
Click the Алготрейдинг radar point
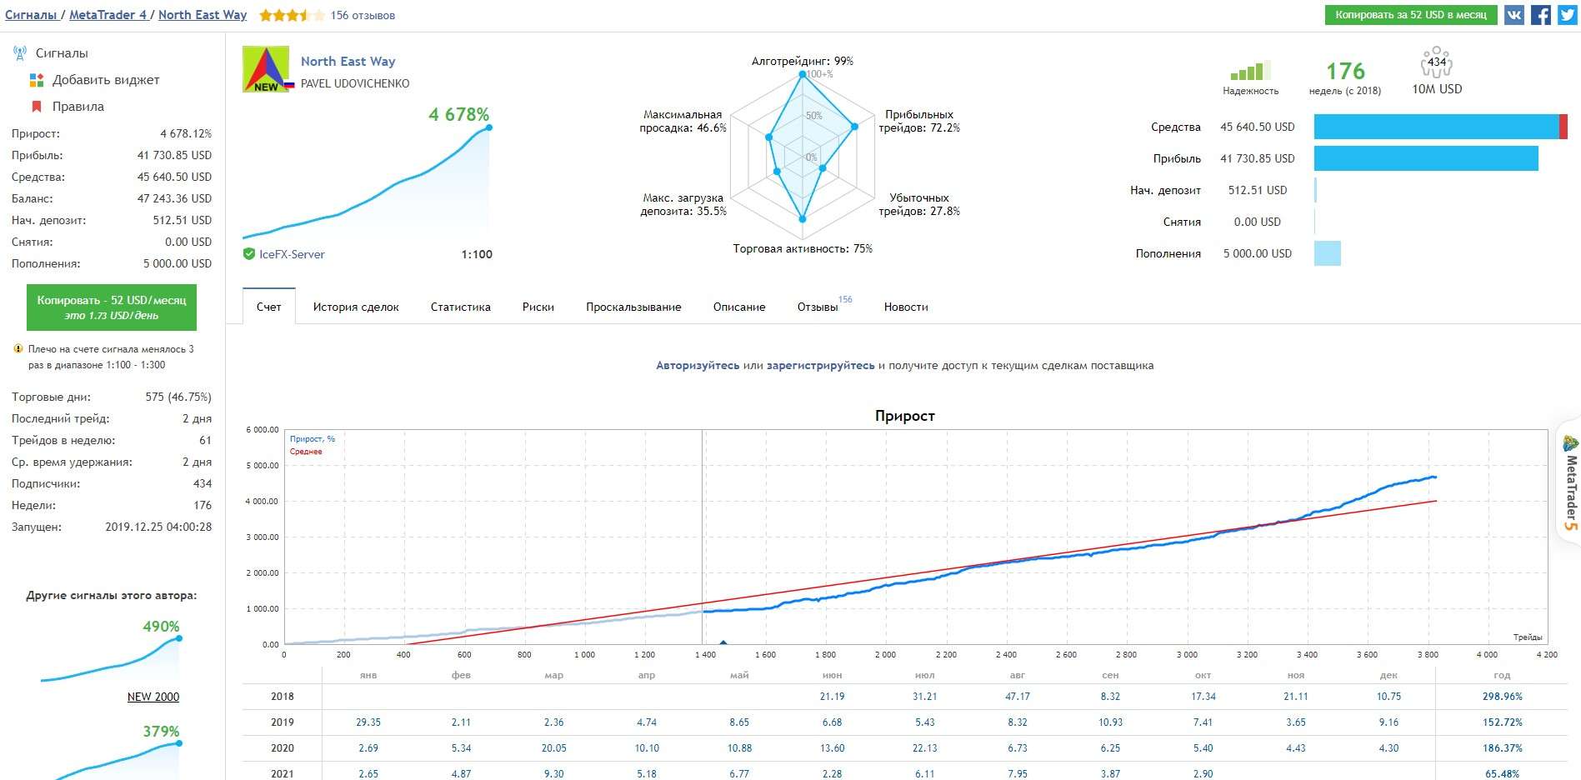click(x=803, y=74)
